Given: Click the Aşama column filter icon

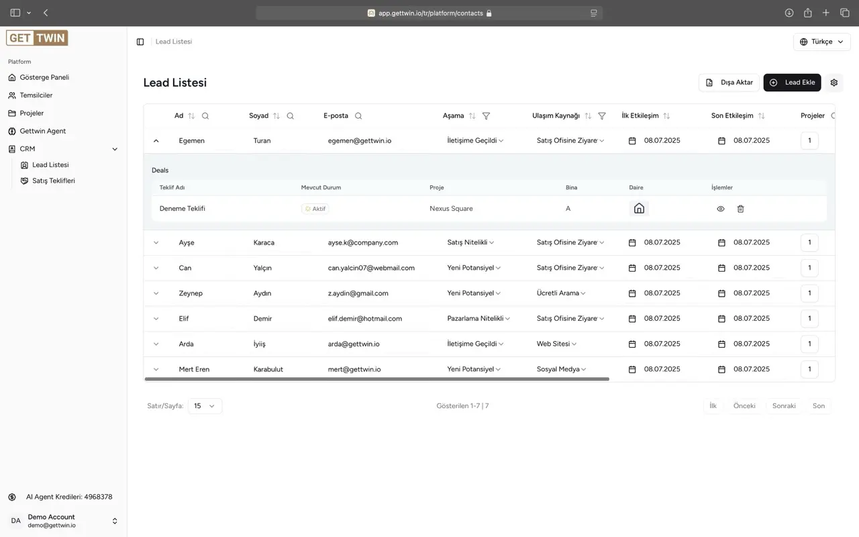Looking at the screenshot, I should (x=486, y=115).
